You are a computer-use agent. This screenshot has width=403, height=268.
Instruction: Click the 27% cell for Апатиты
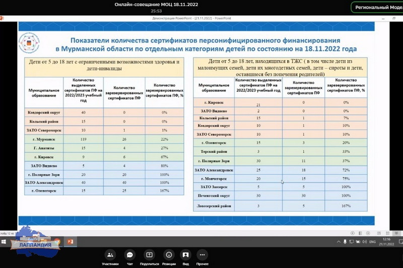(x=165, y=148)
